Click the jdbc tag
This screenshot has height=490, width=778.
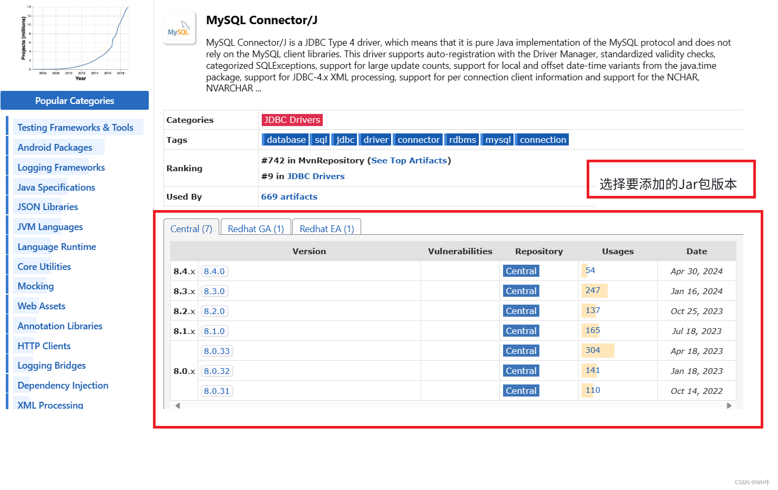345,140
